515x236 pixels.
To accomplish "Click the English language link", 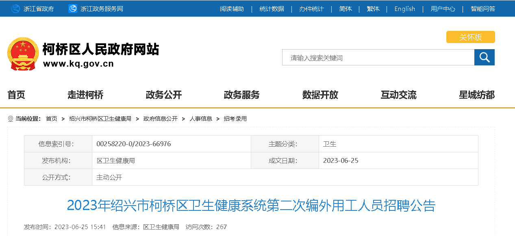I will pyautogui.click(x=404, y=9).
